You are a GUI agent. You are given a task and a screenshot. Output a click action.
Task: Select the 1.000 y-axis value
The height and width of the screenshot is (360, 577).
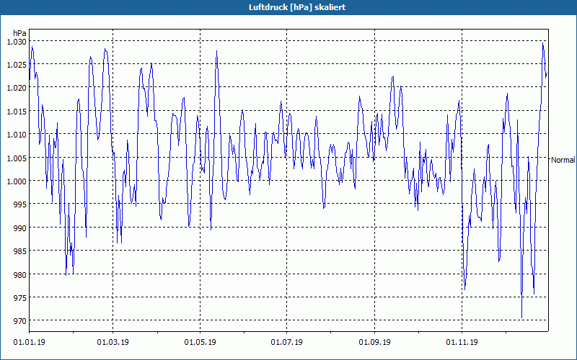click(x=17, y=181)
